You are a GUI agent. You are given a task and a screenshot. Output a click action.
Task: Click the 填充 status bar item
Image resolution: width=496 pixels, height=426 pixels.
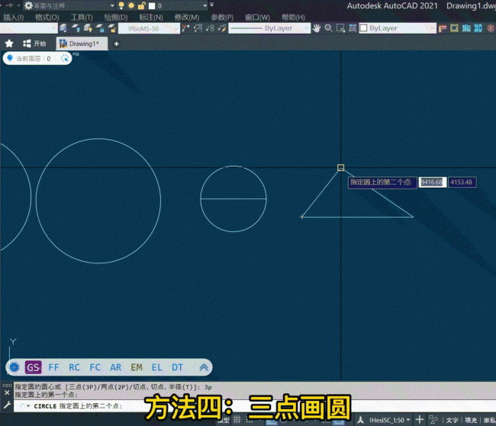471,420
